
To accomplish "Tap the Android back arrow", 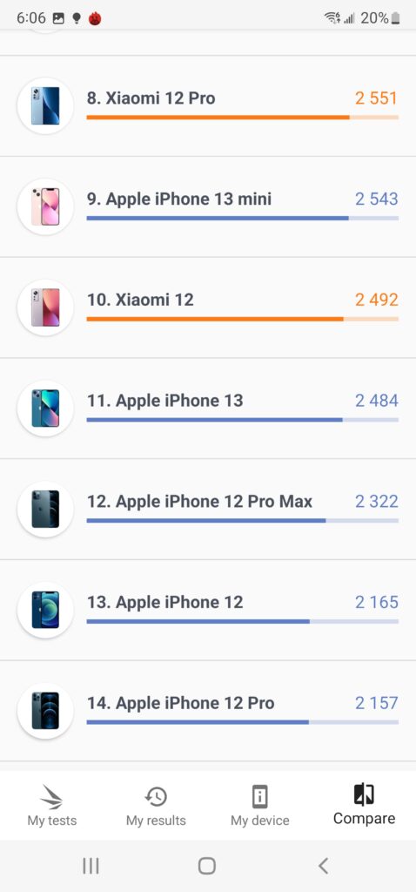I will [324, 866].
